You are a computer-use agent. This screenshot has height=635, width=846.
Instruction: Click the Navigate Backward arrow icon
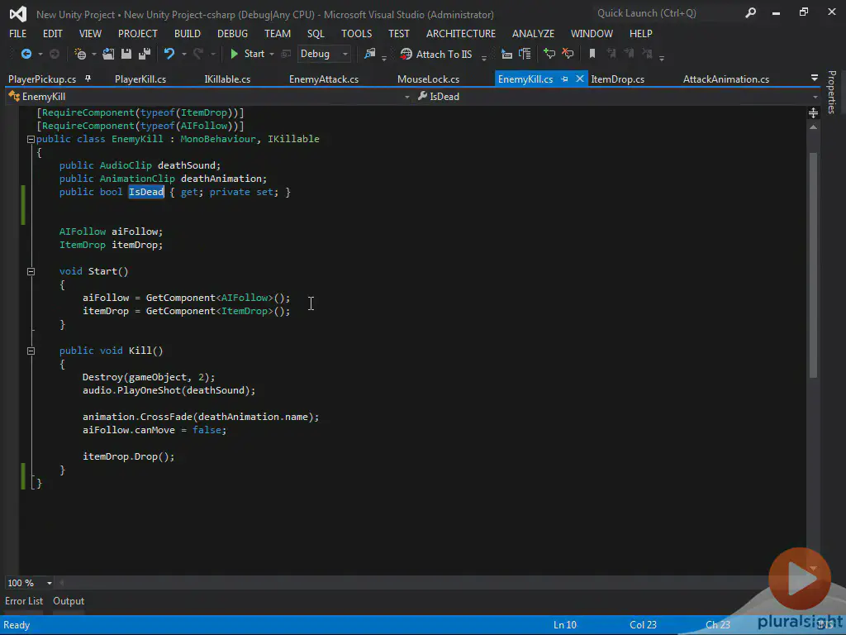[x=26, y=54]
